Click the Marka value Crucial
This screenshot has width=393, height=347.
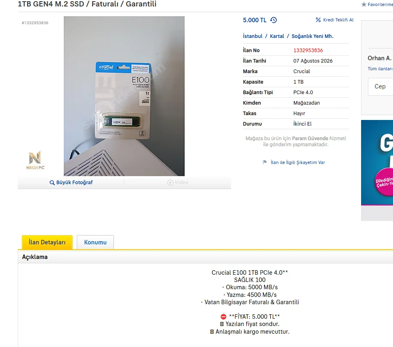302,72
